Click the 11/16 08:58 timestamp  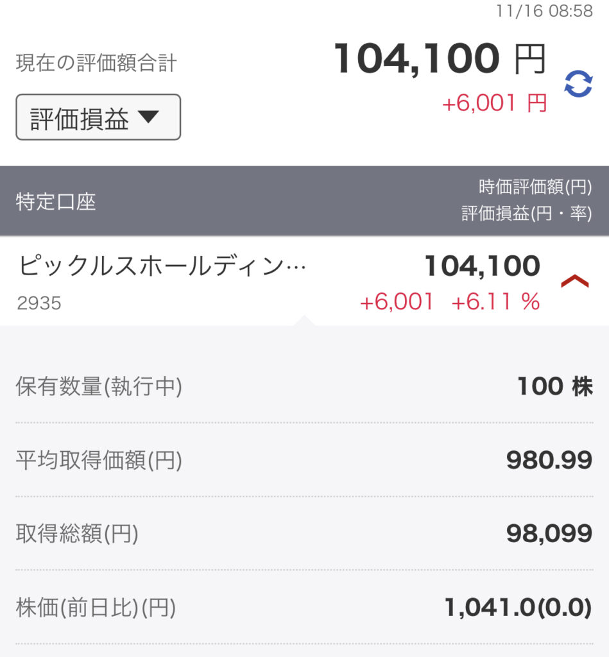(544, 11)
